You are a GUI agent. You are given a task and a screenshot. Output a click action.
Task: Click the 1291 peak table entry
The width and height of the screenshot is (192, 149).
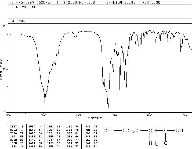pyautogui.click(x=50, y=133)
